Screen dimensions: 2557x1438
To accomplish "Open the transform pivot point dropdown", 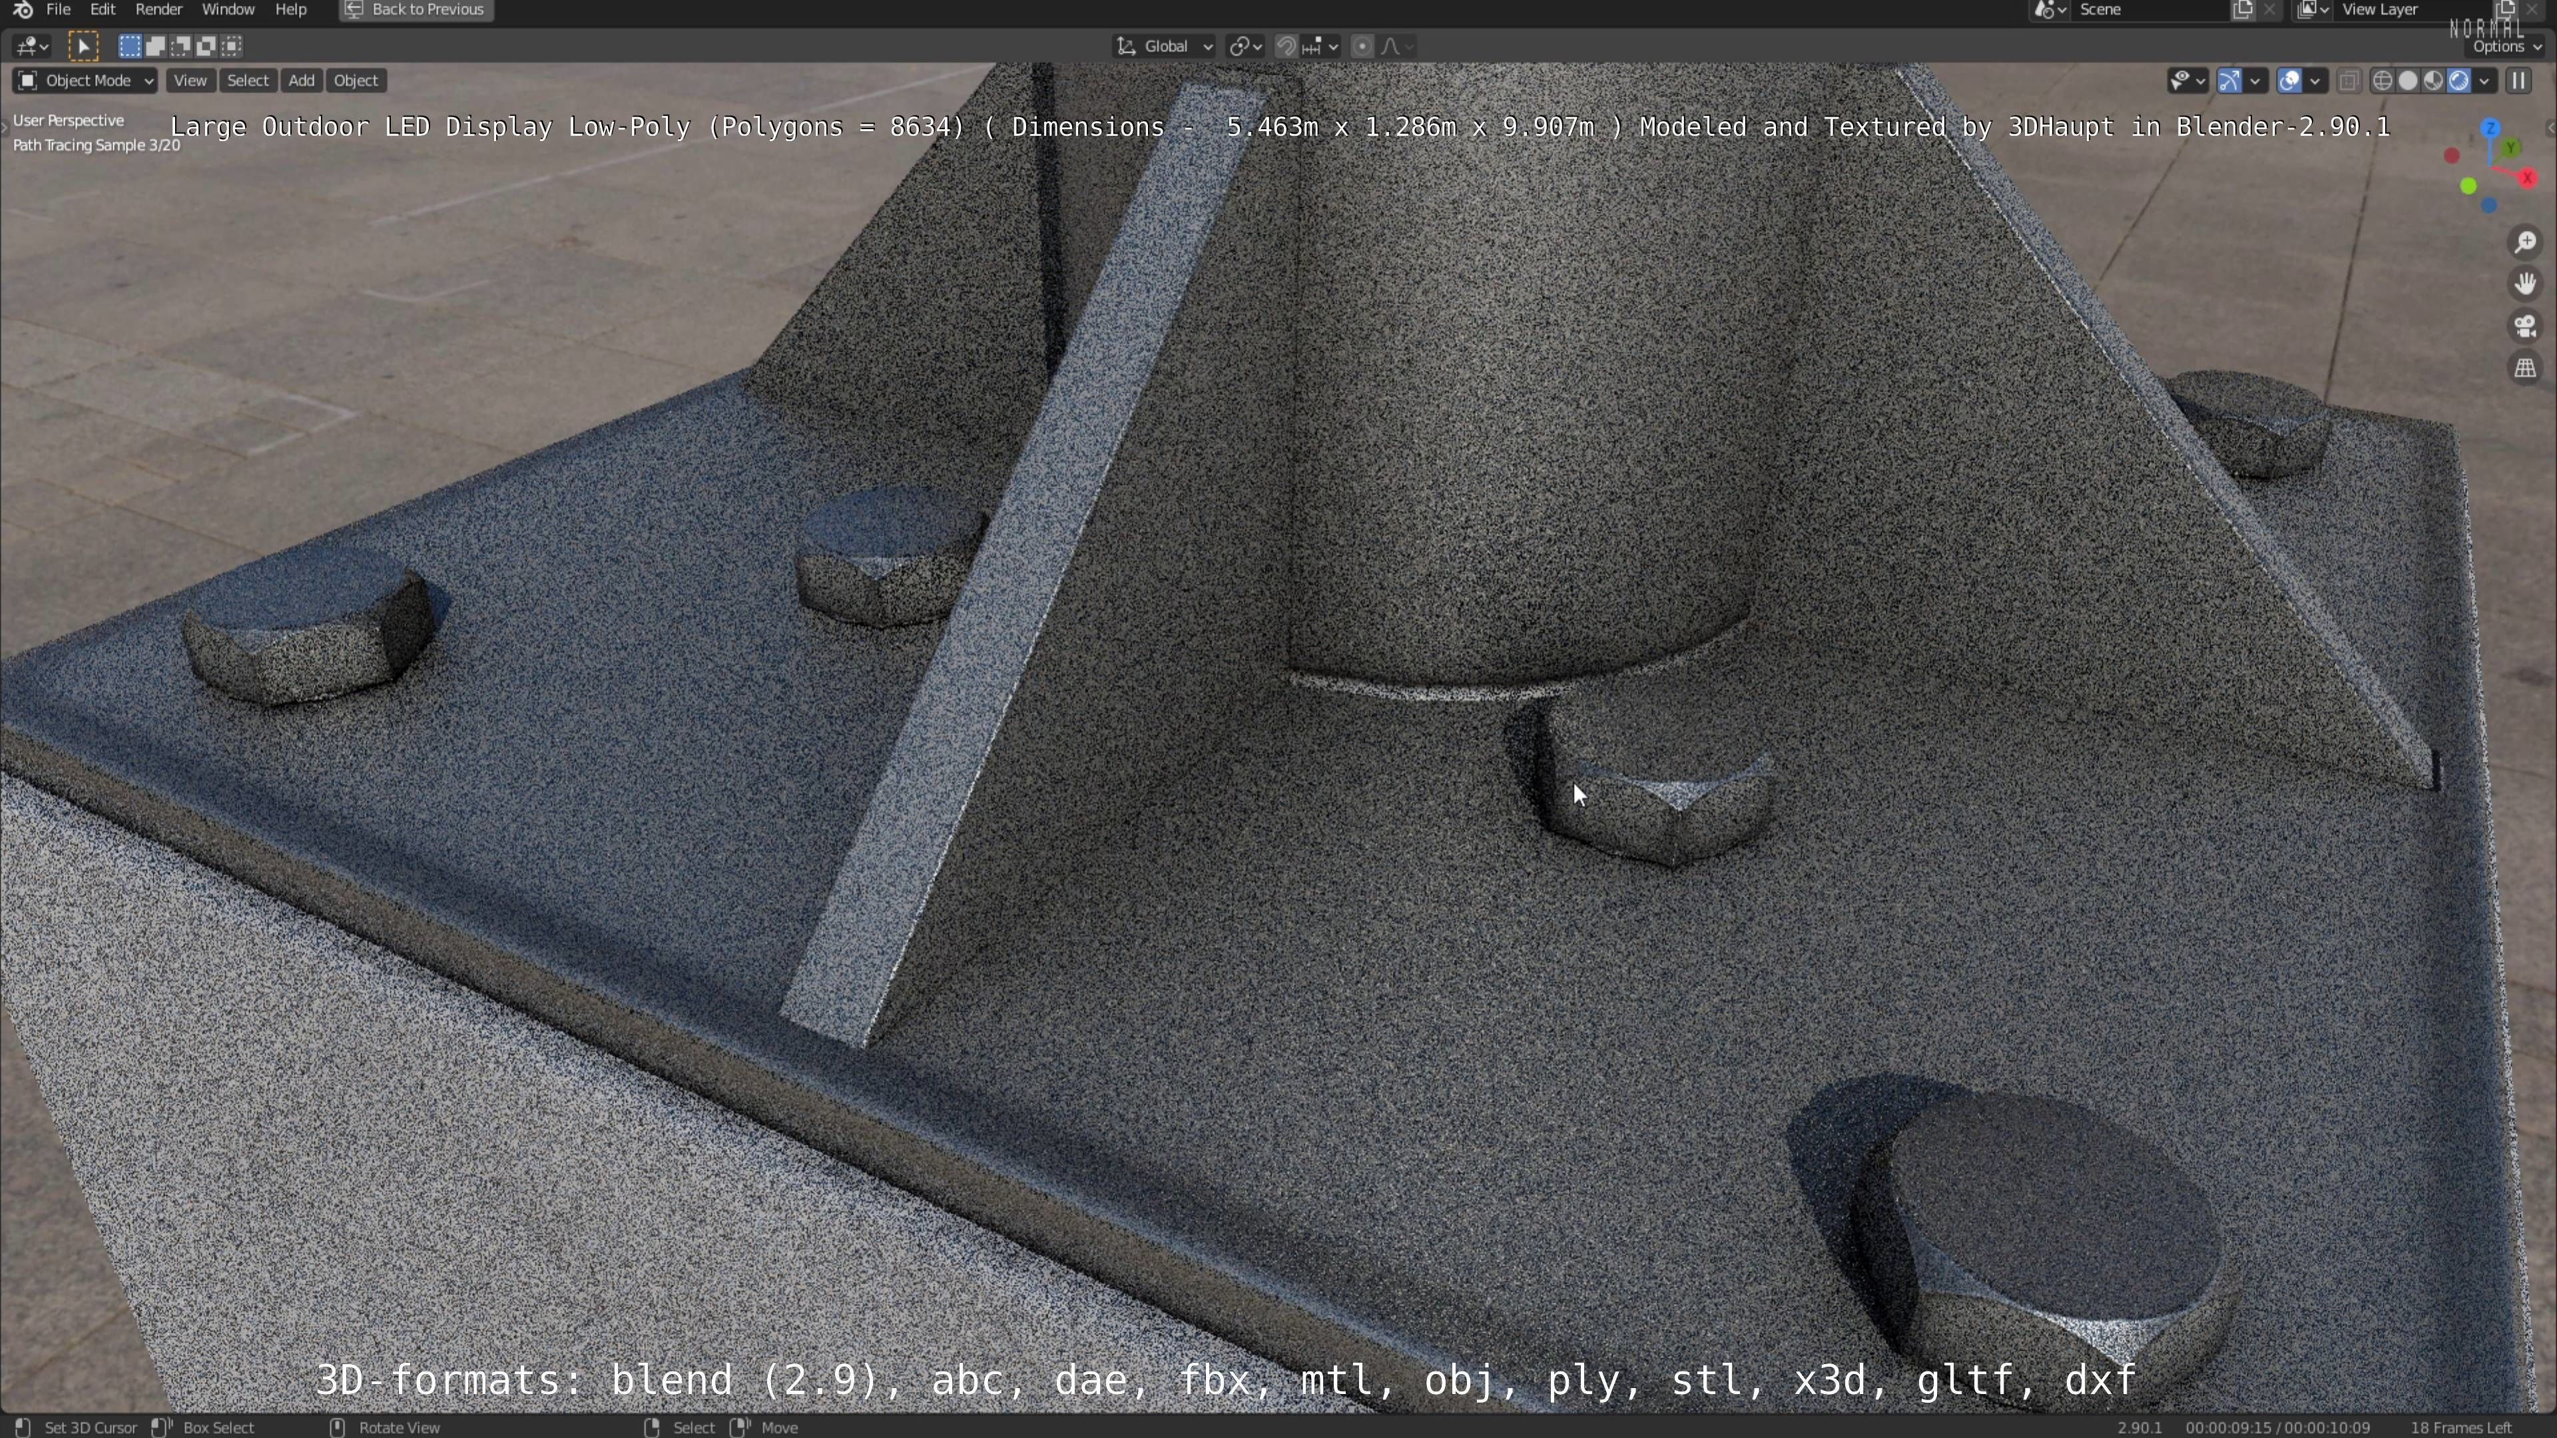I will [1245, 46].
